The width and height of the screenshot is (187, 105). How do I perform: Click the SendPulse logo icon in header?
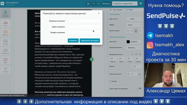pyautogui.click(x=2, y=3)
